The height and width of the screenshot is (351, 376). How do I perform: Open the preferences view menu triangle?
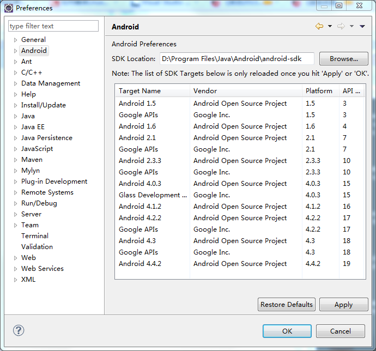[362, 26]
